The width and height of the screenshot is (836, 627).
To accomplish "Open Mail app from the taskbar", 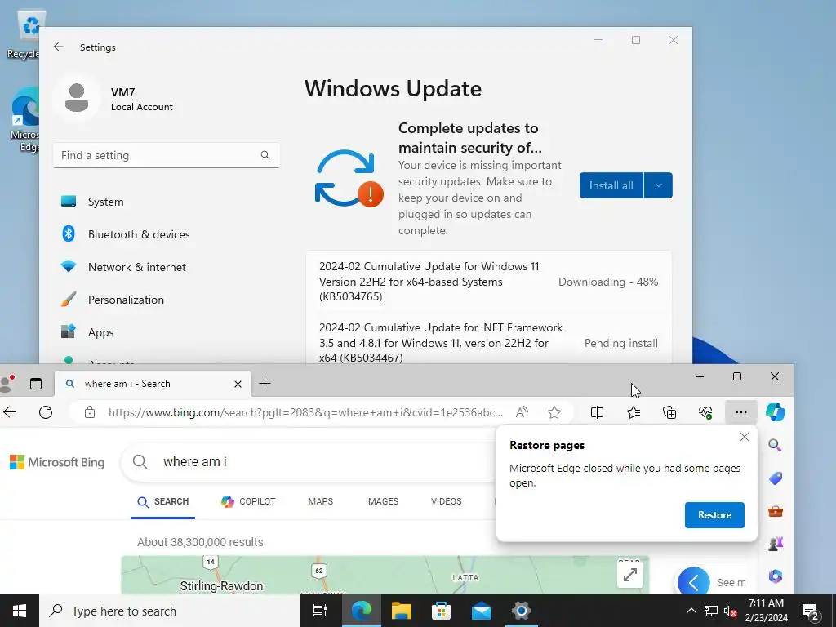I will (482, 611).
